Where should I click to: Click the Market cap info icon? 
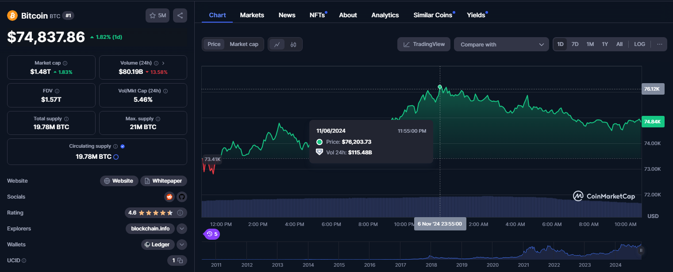[x=65, y=63]
